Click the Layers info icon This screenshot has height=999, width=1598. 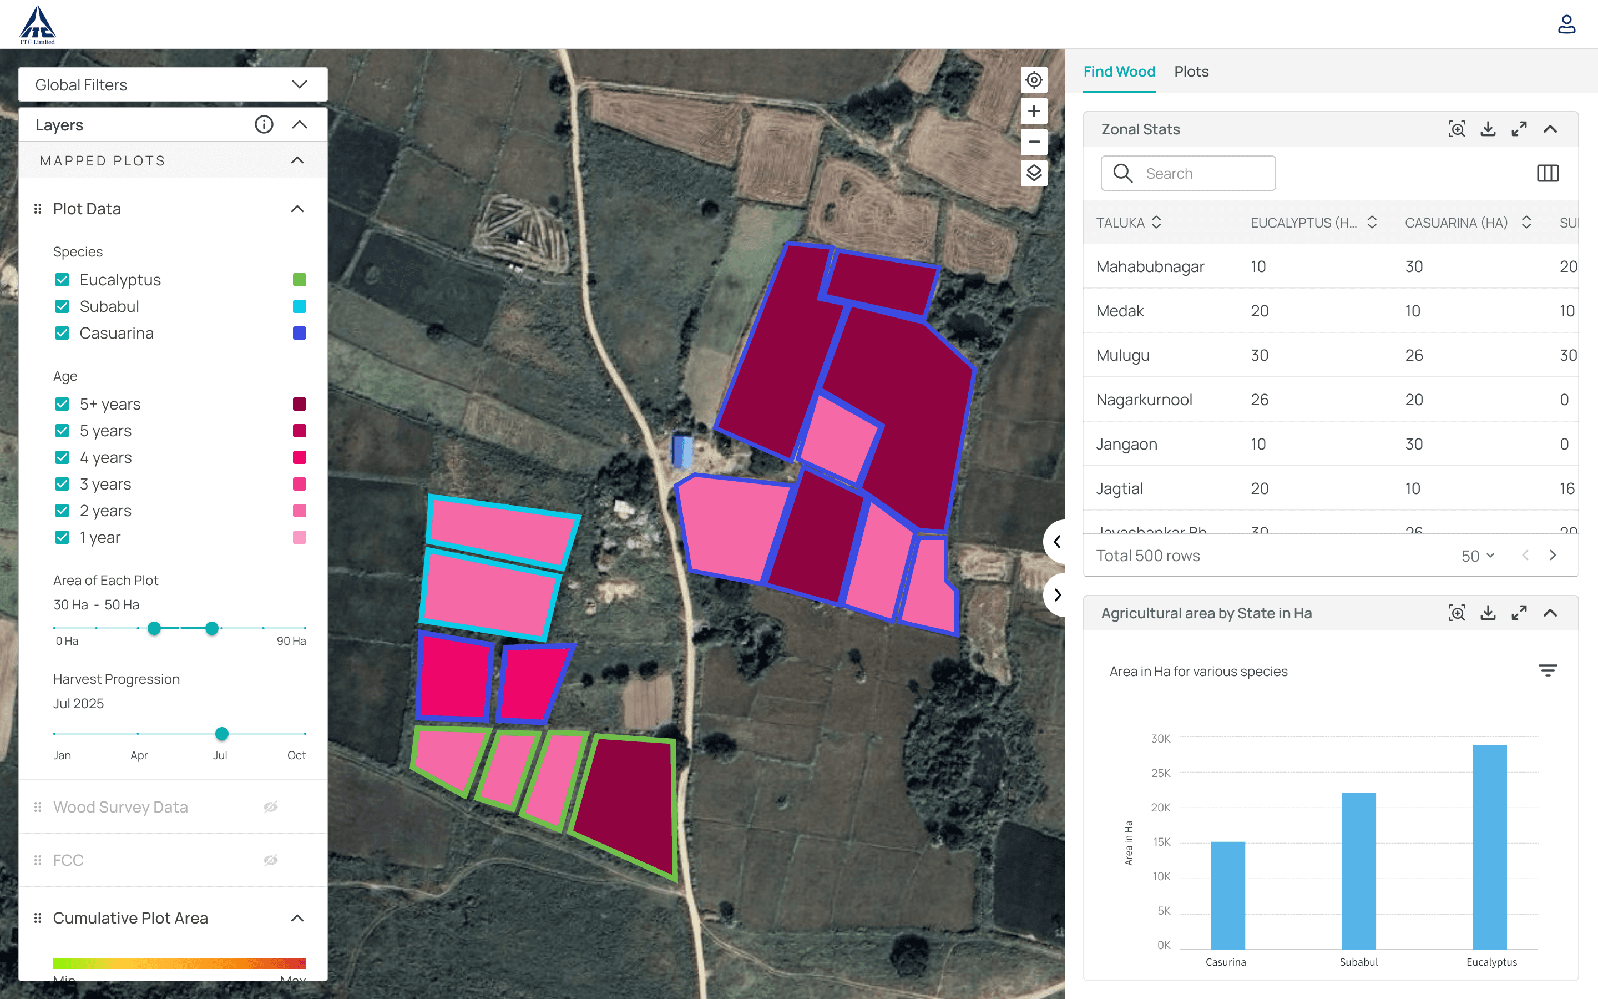point(264,125)
